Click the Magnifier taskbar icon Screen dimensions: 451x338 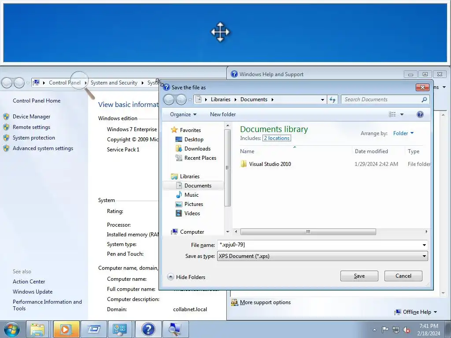(175, 329)
